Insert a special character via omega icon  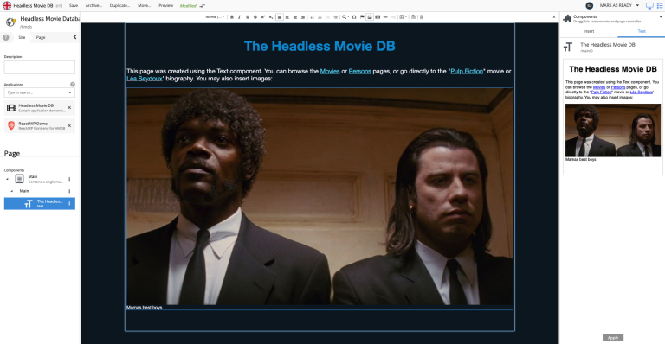coord(354,17)
